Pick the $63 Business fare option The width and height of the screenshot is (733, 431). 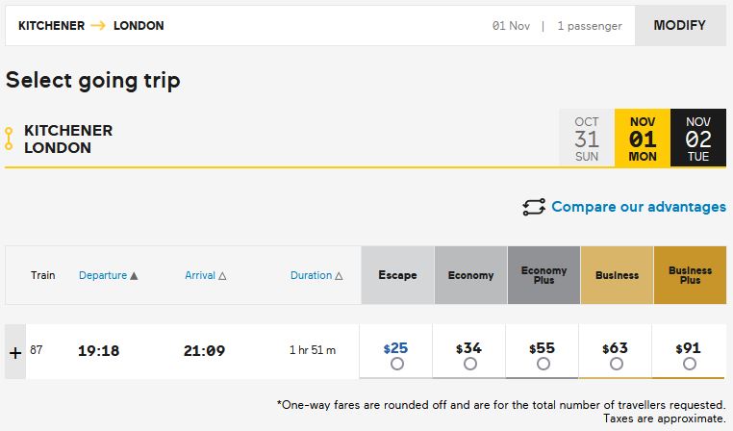point(617,365)
